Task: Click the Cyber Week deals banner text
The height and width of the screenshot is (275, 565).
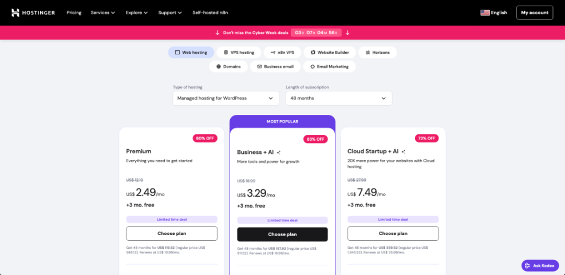Action: [x=256, y=33]
